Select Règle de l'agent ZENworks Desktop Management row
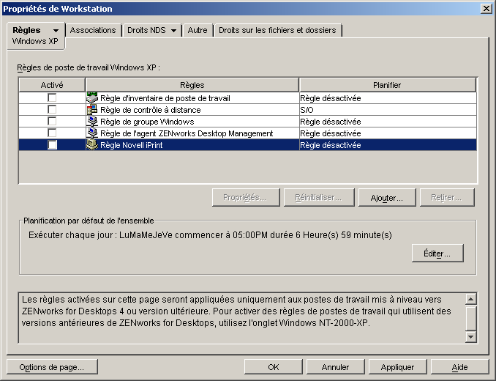This screenshot has width=496, height=381. tap(247, 133)
